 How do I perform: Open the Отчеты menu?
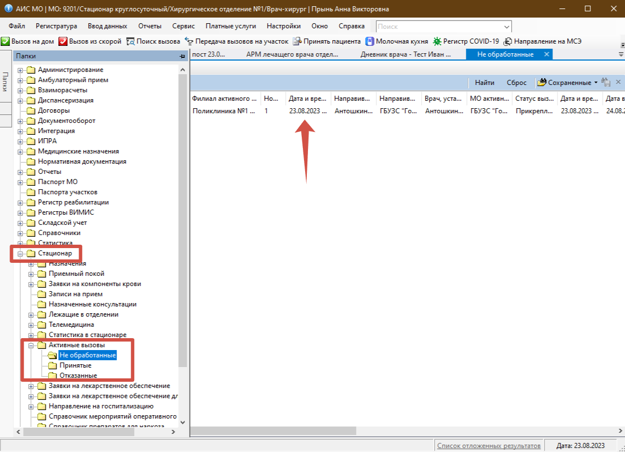pyautogui.click(x=150, y=26)
